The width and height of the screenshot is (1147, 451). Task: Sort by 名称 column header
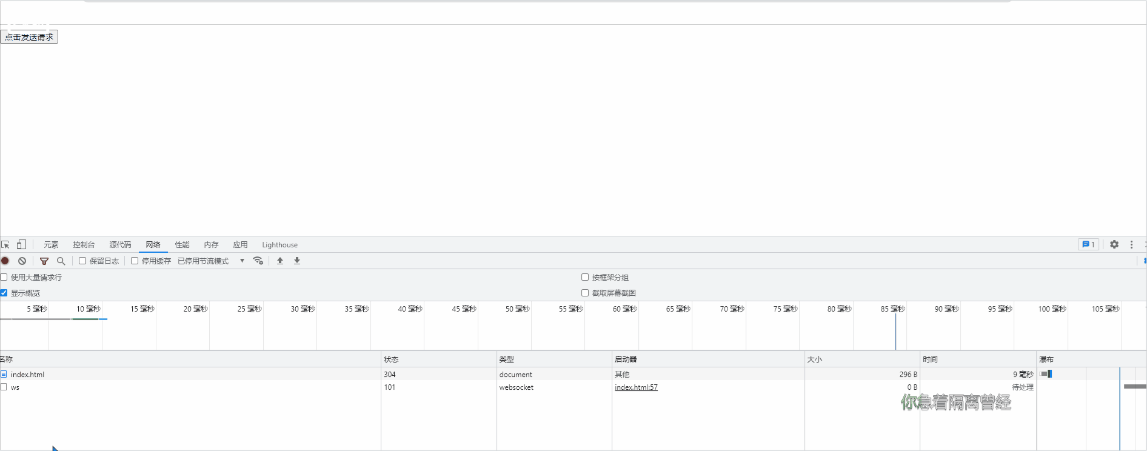(x=190, y=359)
